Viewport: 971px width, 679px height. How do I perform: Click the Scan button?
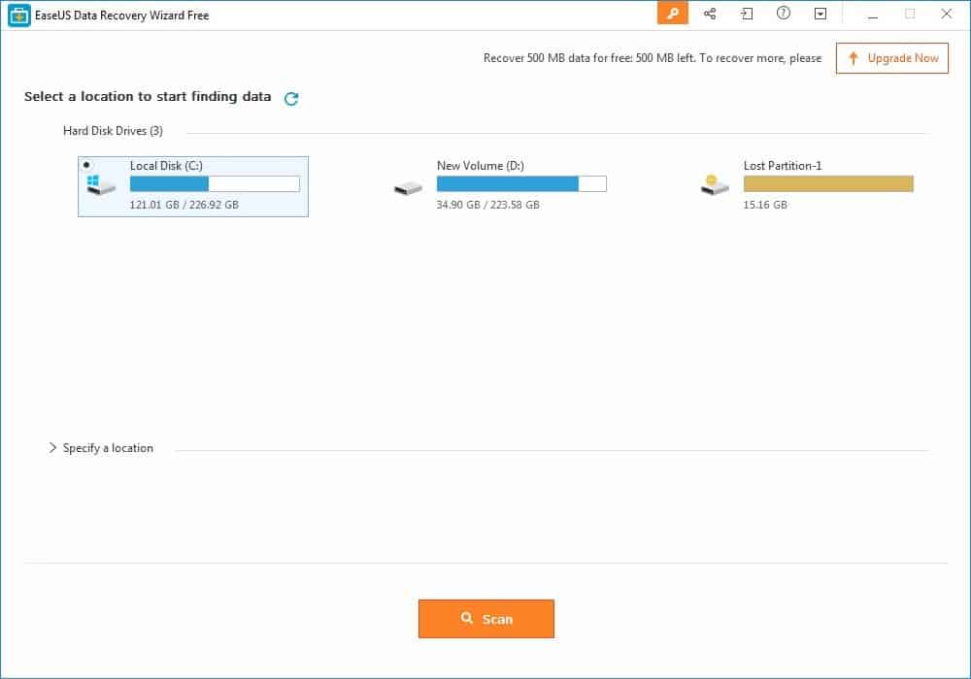click(x=486, y=619)
